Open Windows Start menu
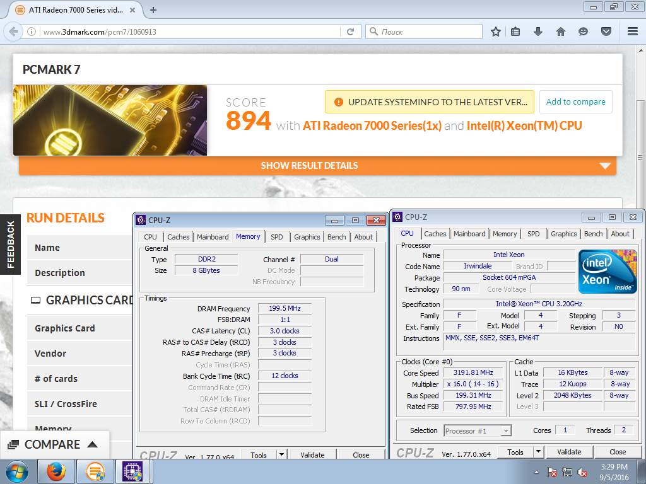Image resolution: width=646 pixels, height=484 pixels. (16, 471)
